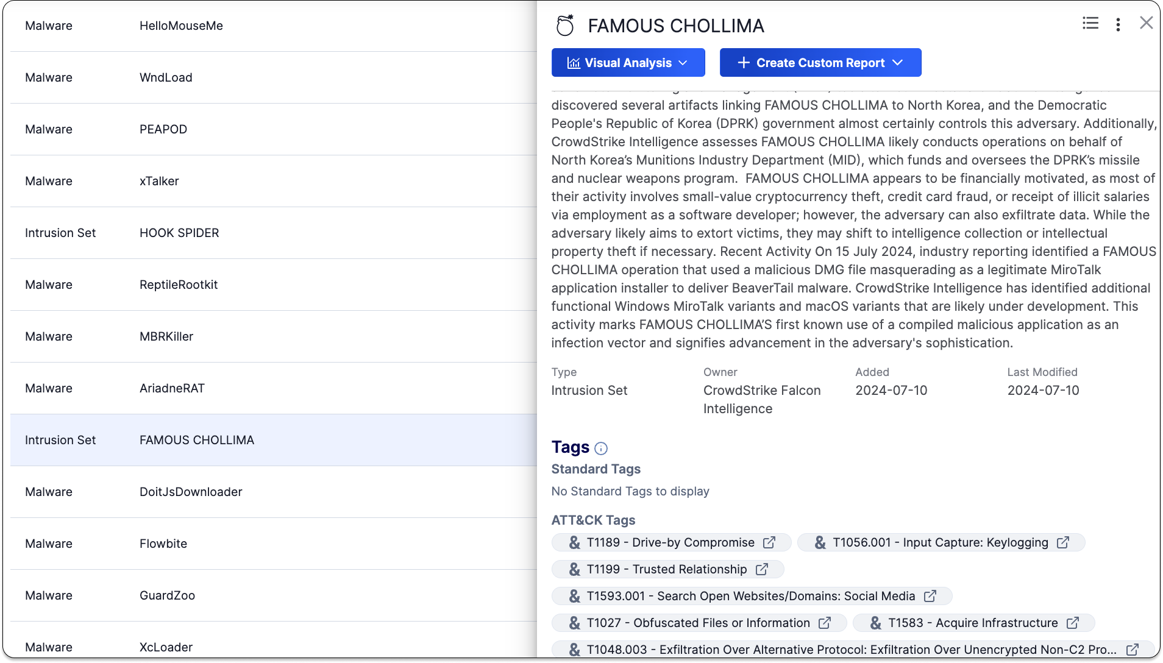1163x663 pixels.
Task: Expand the Visual Analysis dropdown
Action: click(x=628, y=63)
